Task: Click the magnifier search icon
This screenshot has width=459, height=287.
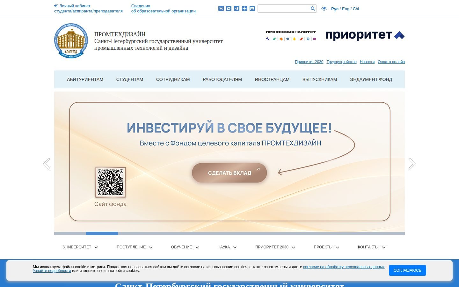Action: click(x=313, y=9)
